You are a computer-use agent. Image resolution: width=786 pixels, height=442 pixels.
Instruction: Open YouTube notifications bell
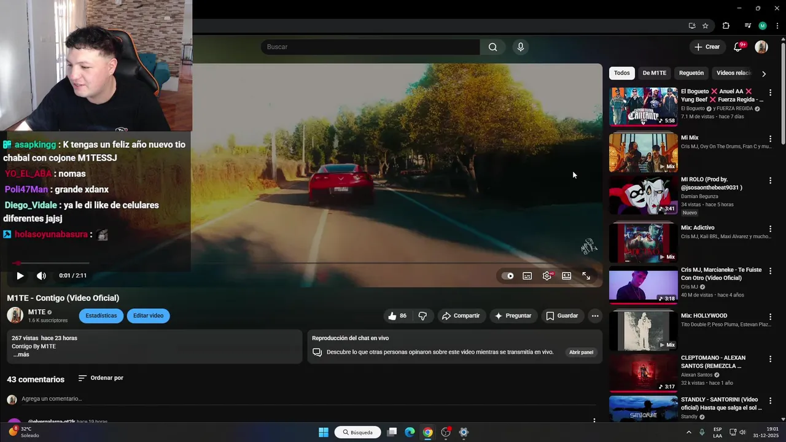tap(738, 47)
